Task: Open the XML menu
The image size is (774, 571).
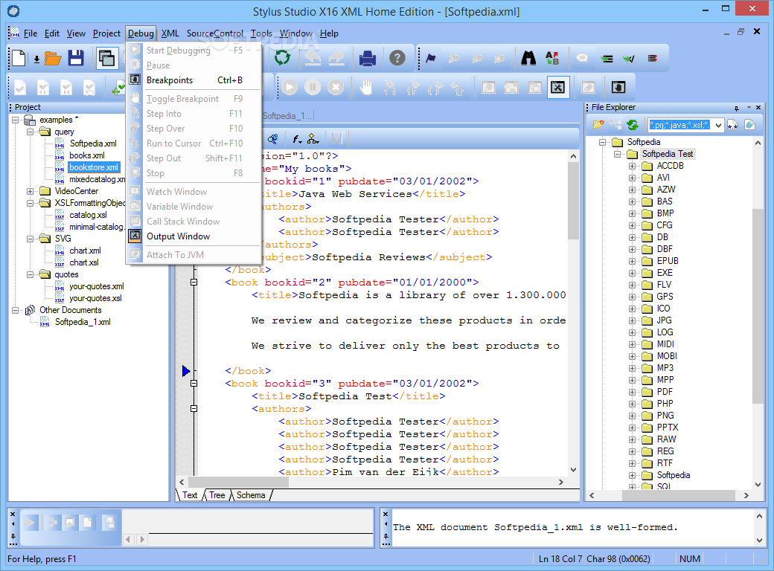Action: 170,33
